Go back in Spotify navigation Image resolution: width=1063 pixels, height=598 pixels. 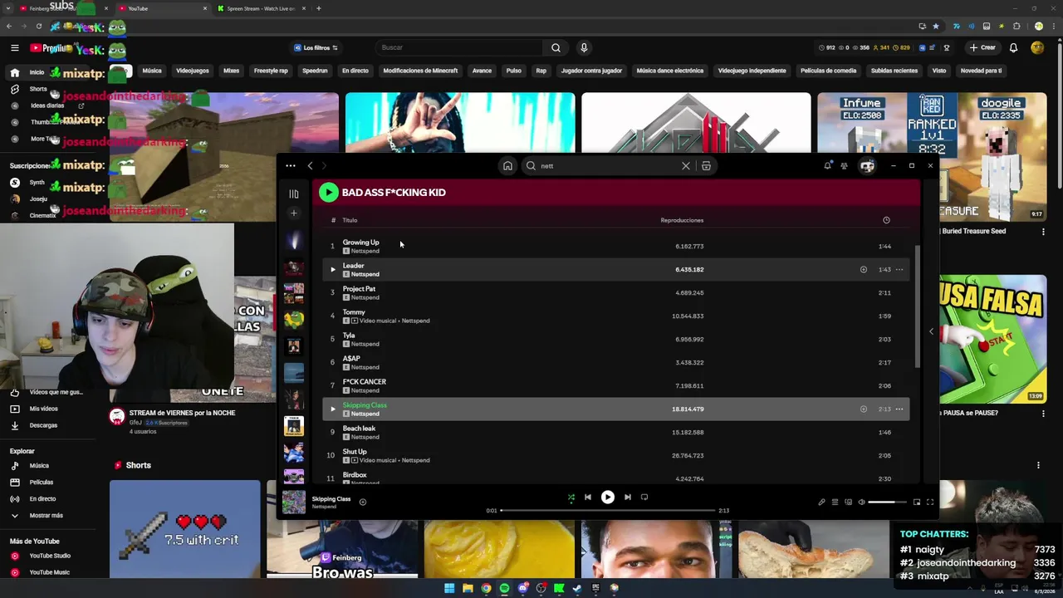tap(311, 165)
